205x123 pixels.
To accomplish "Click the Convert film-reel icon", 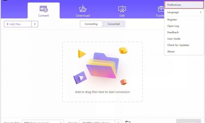I will [x=44, y=9].
